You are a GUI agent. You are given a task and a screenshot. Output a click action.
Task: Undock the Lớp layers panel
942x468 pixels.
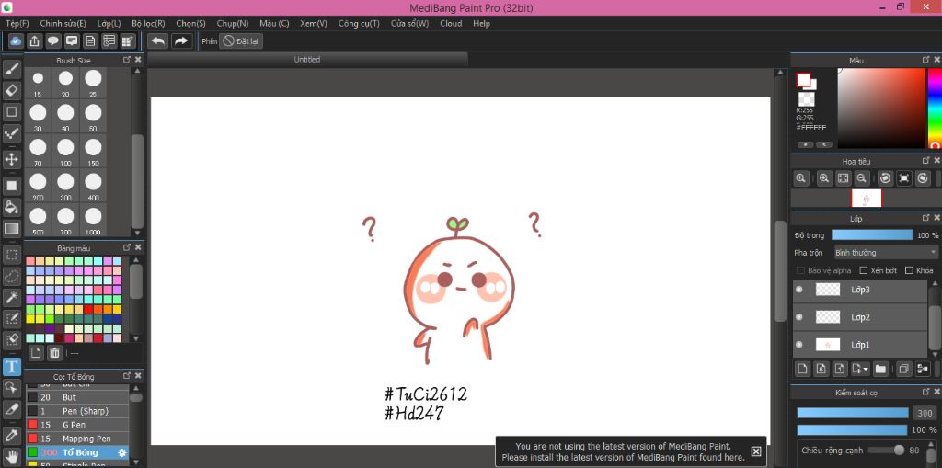(x=925, y=218)
